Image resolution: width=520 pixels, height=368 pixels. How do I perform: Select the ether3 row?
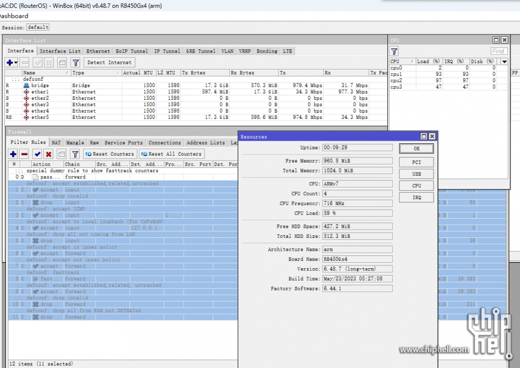[x=196, y=105]
